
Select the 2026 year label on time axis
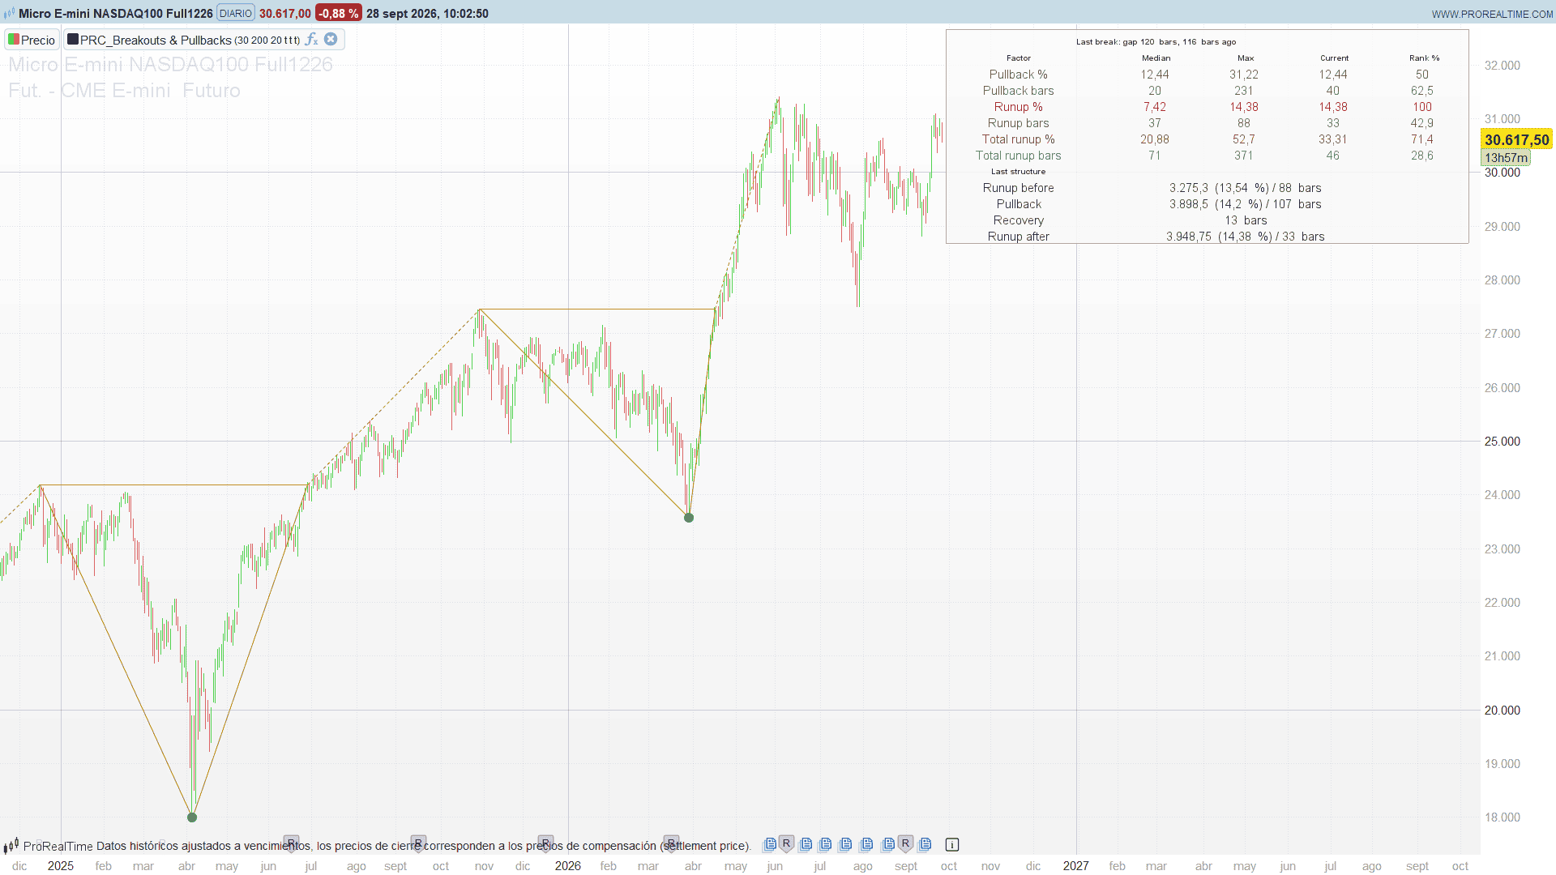tap(567, 865)
